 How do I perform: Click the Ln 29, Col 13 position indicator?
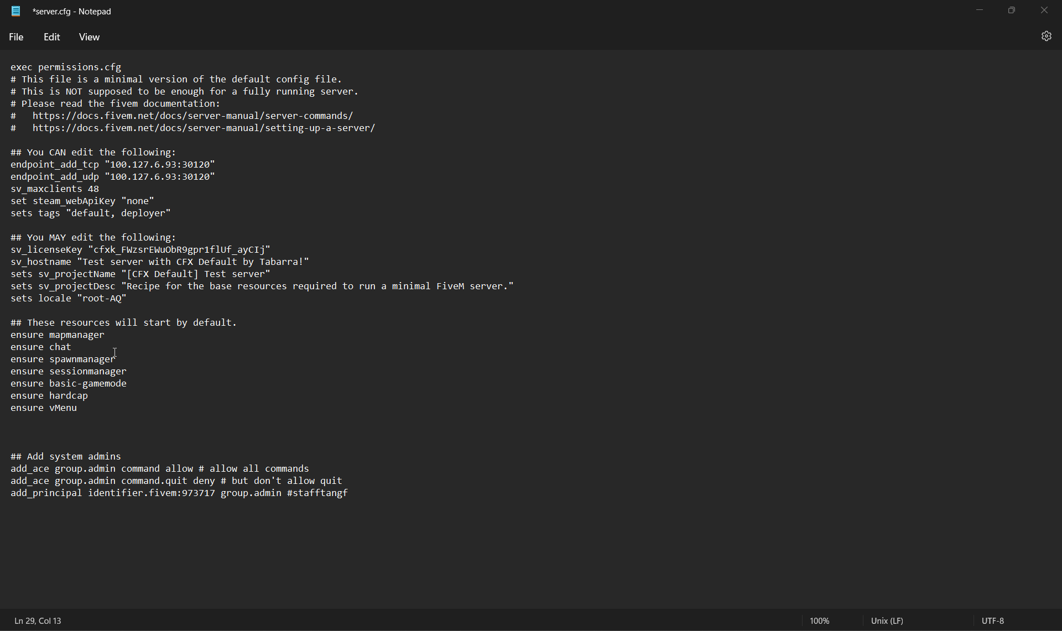(x=37, y=620)
